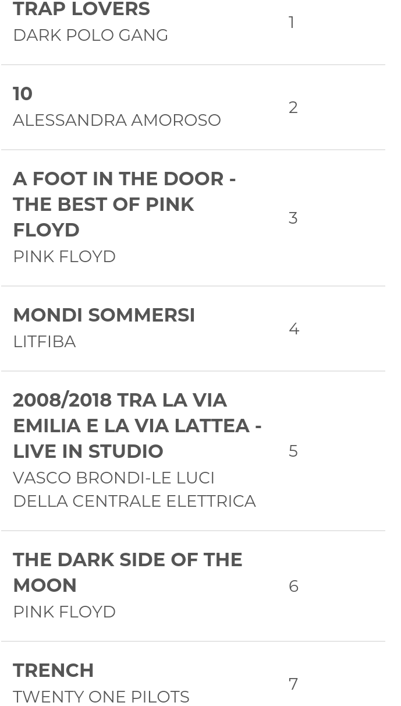
Task: Click rank number 3 in the chart
Action: point(293,218)
